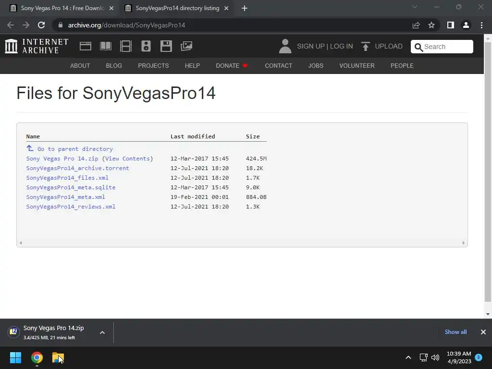Open SonyVegasPro14_meta.sqlite file
The width and height of the screenshot is (492, 369).
coord(71,187)
